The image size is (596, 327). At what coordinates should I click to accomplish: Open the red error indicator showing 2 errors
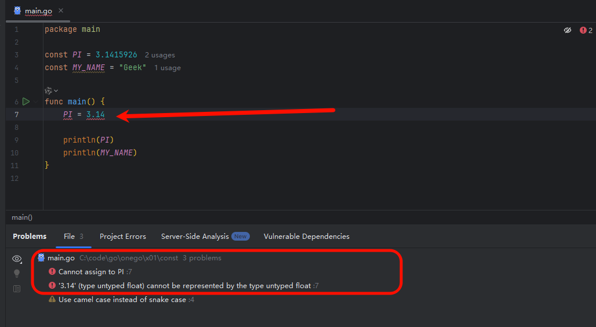pos(586,30)
